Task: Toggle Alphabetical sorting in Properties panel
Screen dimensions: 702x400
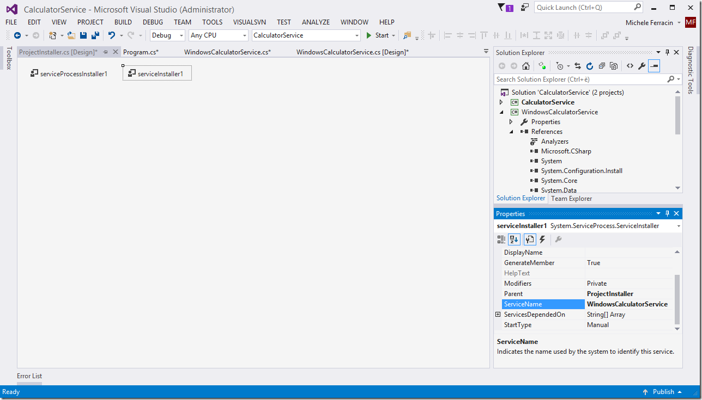Action: pos(514,239)
